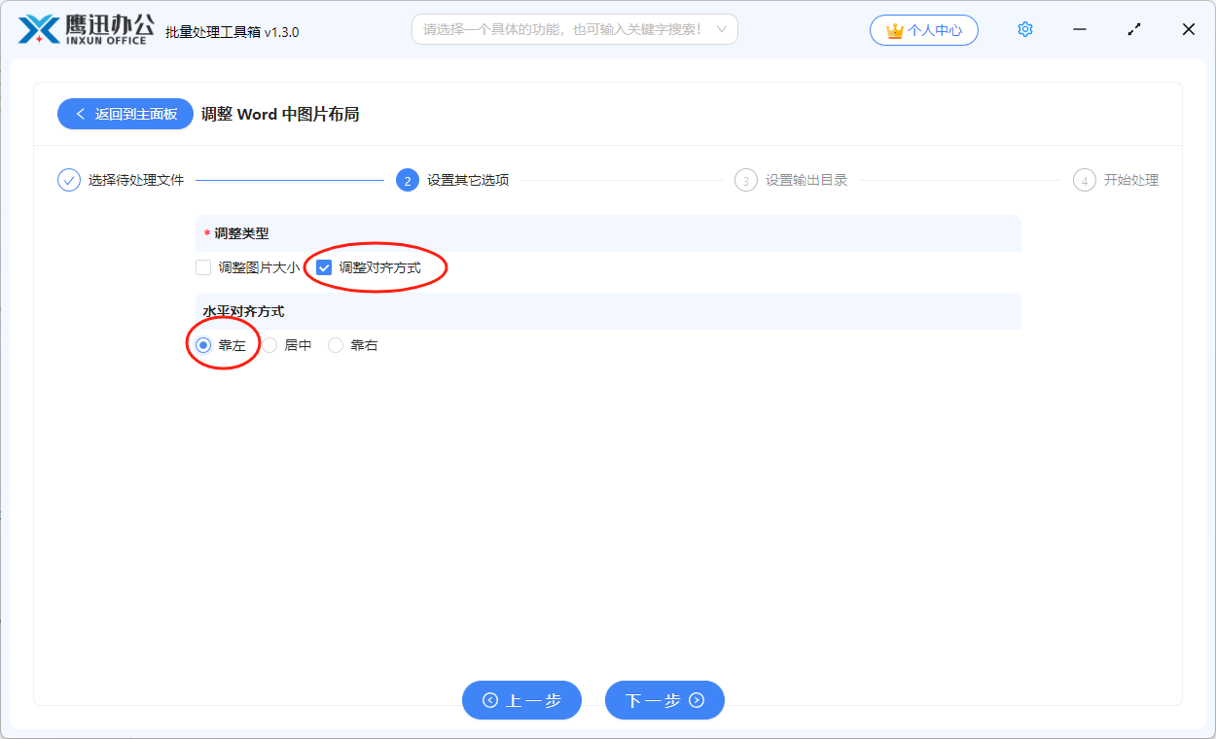Click the 批量处理工具箱 v1.3.0 title text
The height and width of the screenshot is (739, 1216).
[x=232, y=32]
